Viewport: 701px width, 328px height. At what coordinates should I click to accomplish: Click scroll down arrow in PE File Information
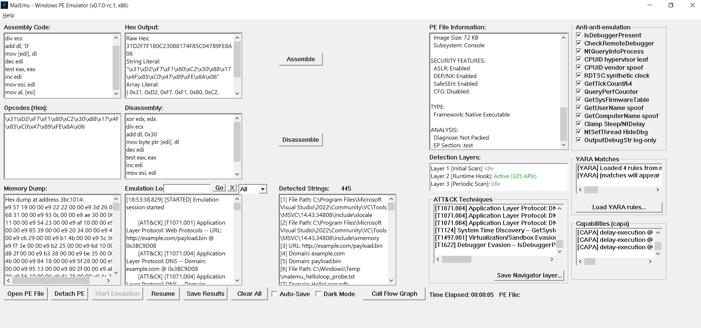pyautogui.click(x=564, y=145)
